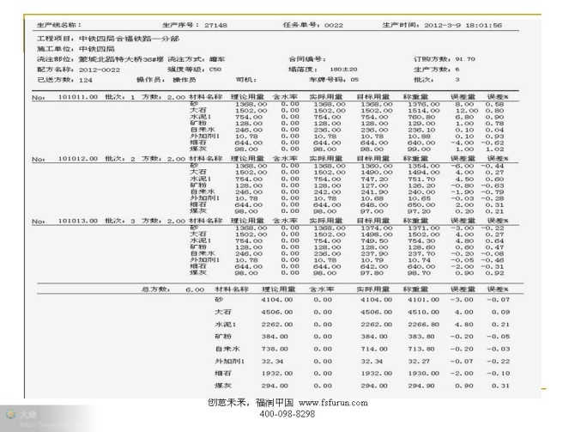Select weighed value 1514.00 for 大石
The height and width of the screenshot is (432, 575).
tap(424, 111)
